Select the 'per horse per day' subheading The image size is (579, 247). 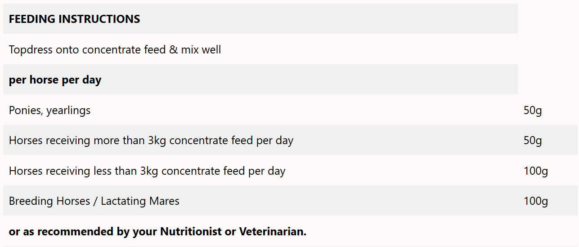tap(55, 80)
